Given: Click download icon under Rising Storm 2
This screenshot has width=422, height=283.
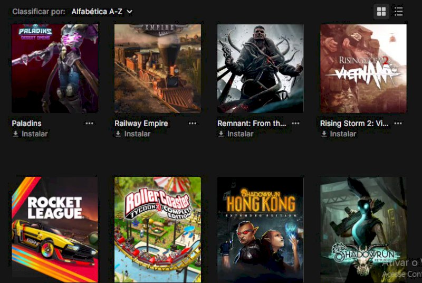Looking at the screenshot, I should pyautogui.click(x=324, y=134).
